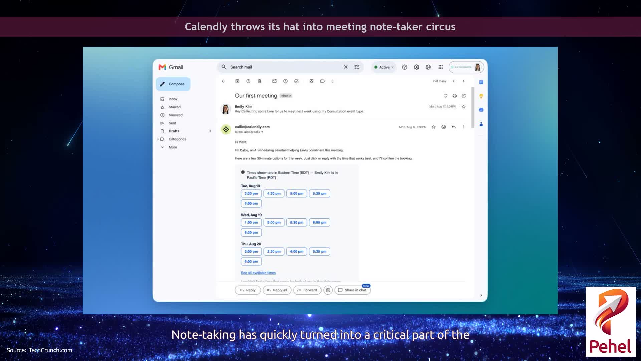The width and height of the screenshot is (641, 361).
Task: Go to the older conversation arrow
Action: (464, 81)
